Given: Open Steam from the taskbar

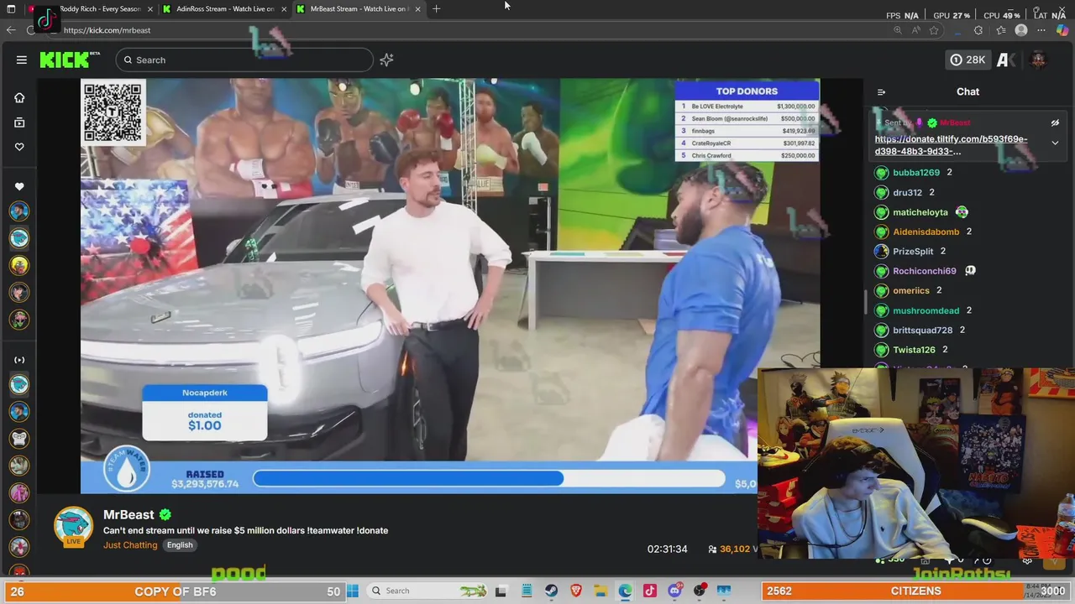Looking at the screenshot, I should pyautogui.click(x=552, y=591).
